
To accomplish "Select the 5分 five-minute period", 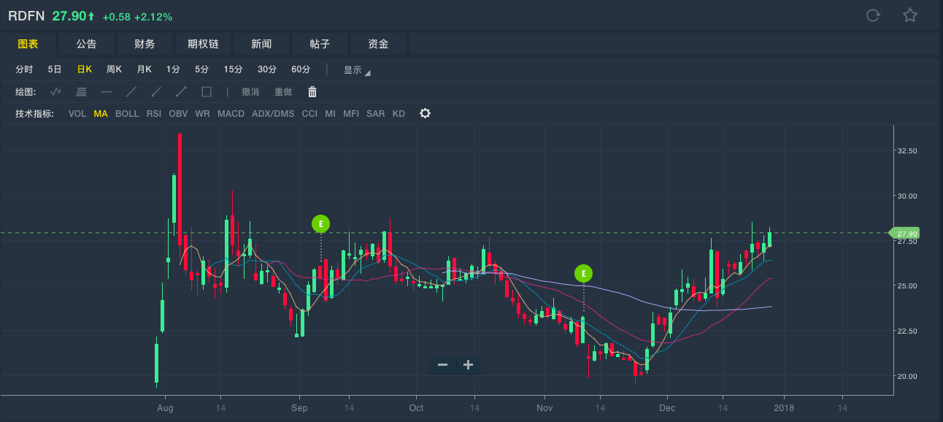I will click(201, 69).
